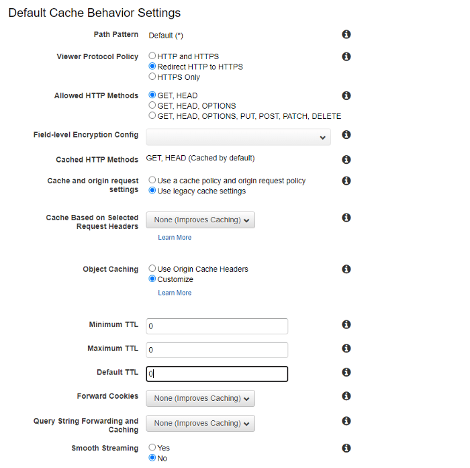Choose GET, HEAD, OPTIONS allowed methods
The height and width of the screenshot is (468, 470).
(x=152, y=105)
